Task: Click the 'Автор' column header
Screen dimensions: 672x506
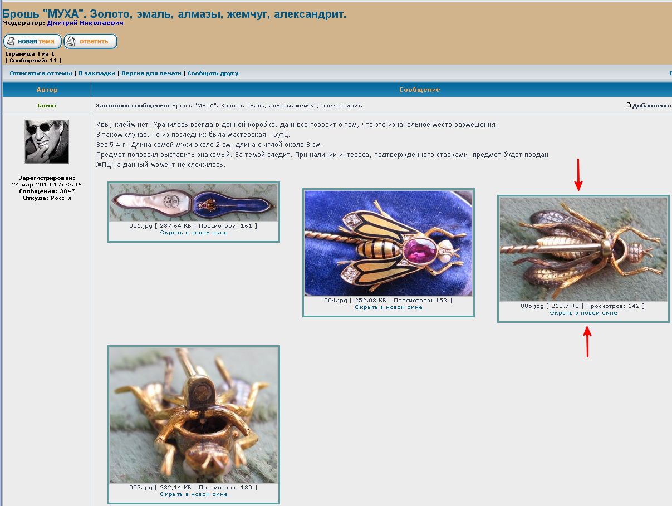Action: (47, 90)
